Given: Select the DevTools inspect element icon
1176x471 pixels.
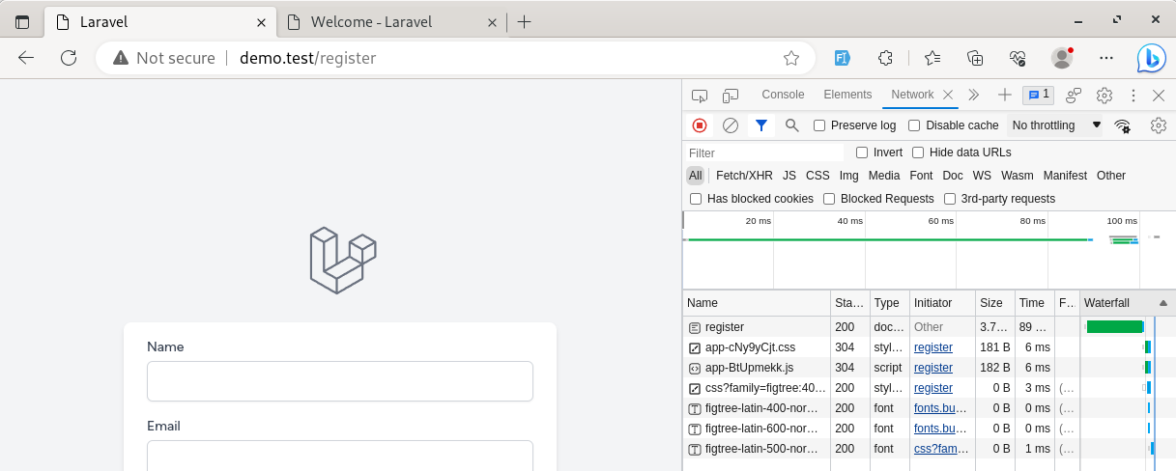Looking at the screenshot, I should point(701,95).
